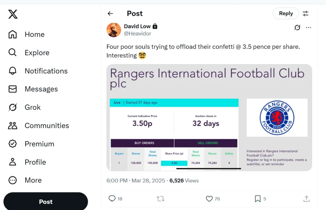Viewport: 326px width, 210px height.
Task: Click the X logo icon
Action: click(13, 14)
